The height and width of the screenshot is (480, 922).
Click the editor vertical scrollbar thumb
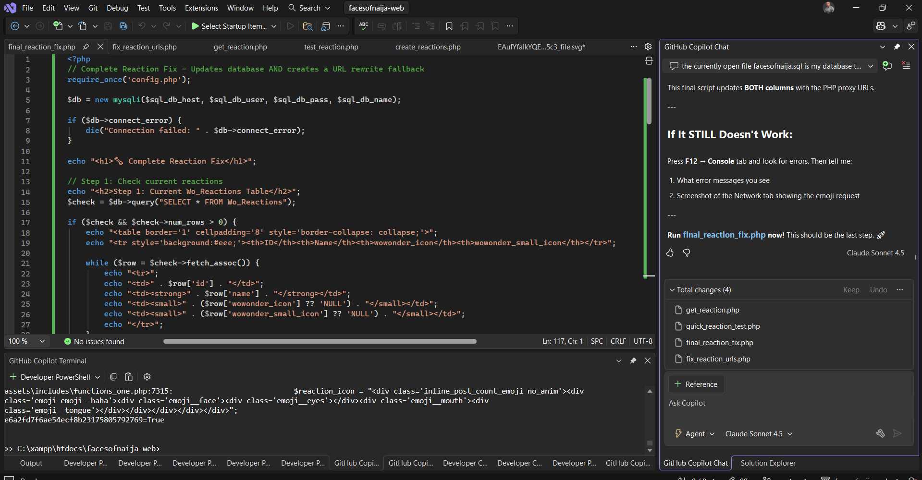click(x=649, y=101)
